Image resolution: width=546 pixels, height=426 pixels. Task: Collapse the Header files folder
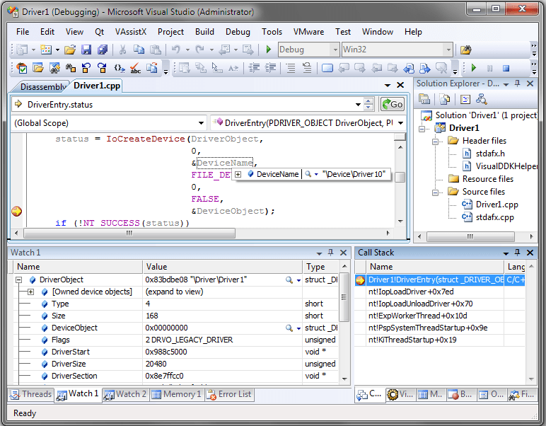click(x=435, y=142)
